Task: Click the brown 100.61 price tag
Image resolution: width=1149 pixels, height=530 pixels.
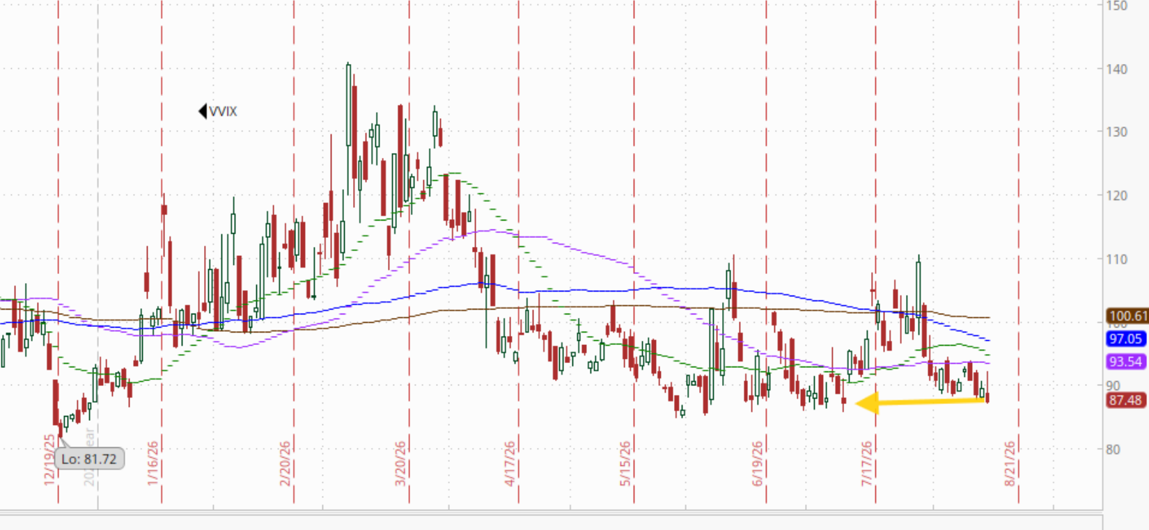Action: click(x=1128, y=316)
